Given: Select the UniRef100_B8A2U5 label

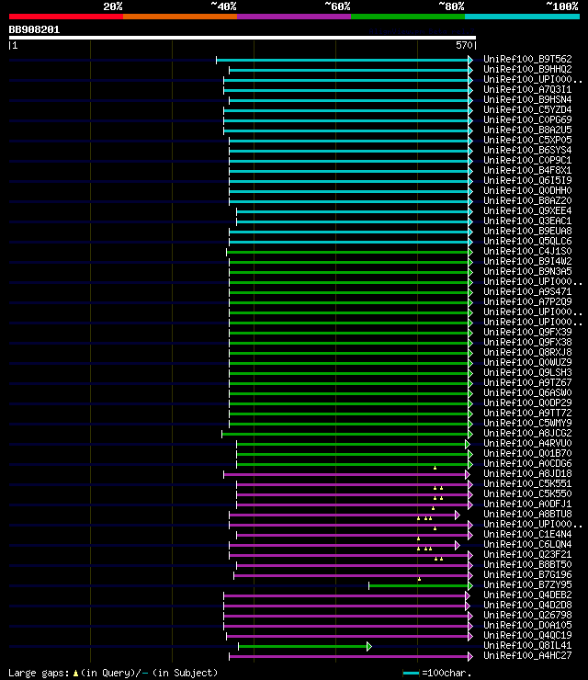Looking at the screenshot, I should click(x=527, y=130).
